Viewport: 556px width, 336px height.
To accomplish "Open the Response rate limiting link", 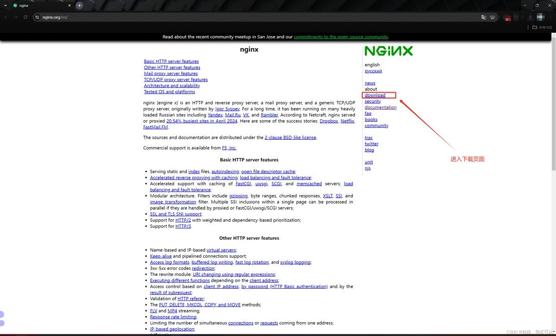I will (x=173, y=317).
